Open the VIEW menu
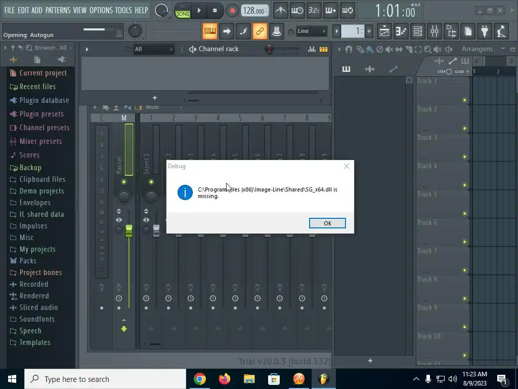 click(79, 10)
